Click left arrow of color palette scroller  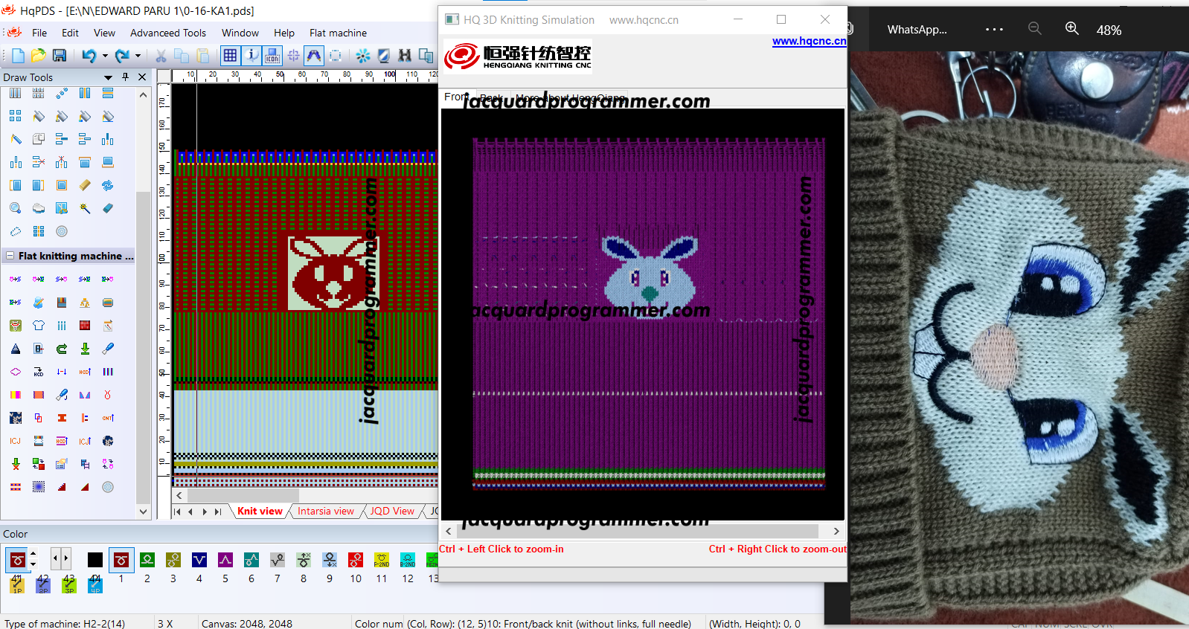tap(55, 558)
